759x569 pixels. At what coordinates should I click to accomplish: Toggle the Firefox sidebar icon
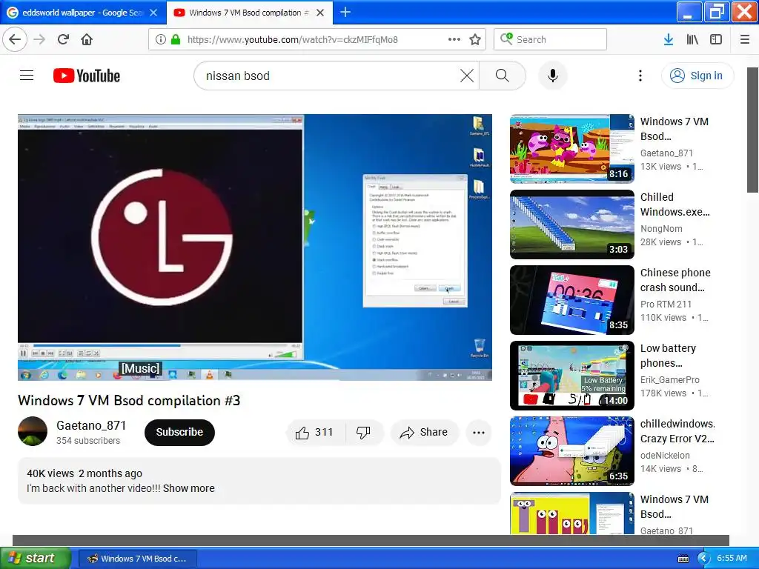pyautogui.click(x=716, y=39)
